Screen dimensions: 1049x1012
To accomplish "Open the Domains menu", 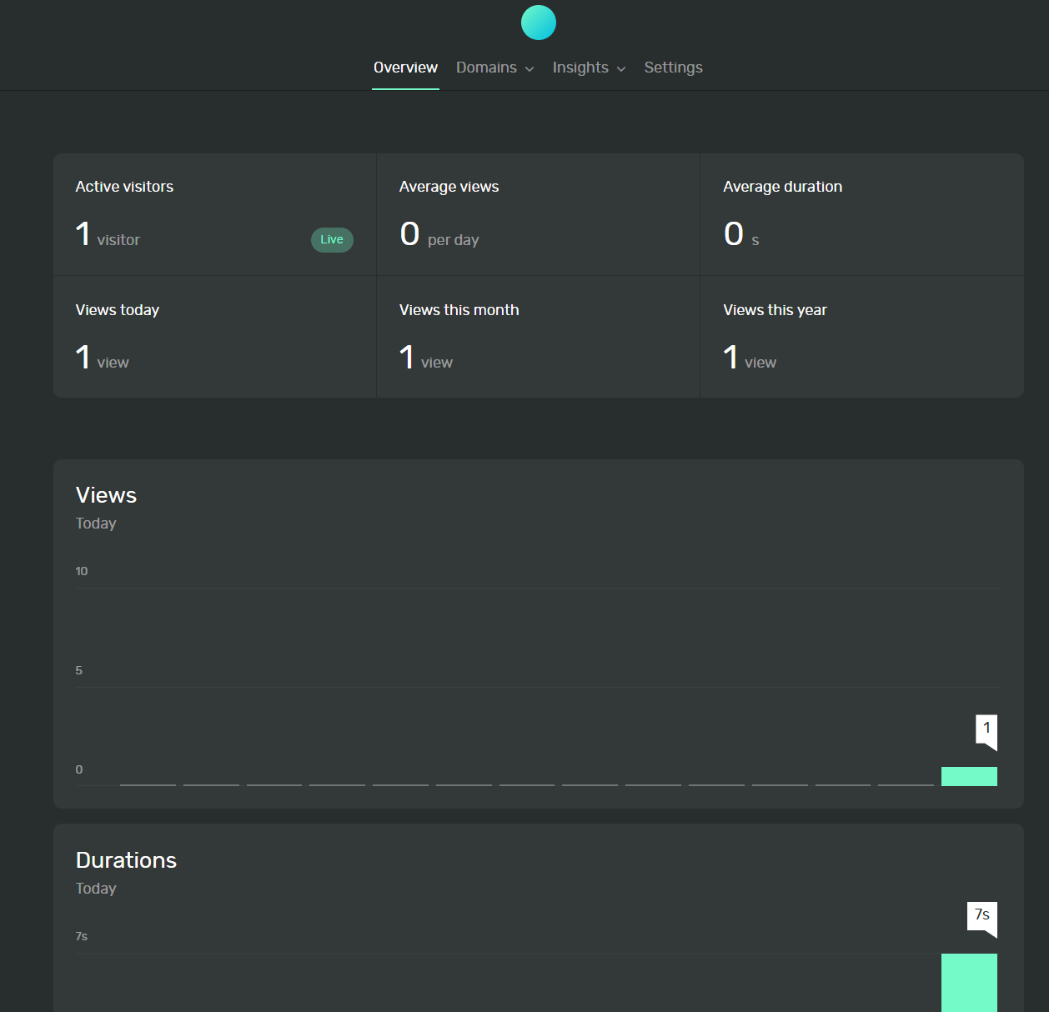I will tap(486, 68).
